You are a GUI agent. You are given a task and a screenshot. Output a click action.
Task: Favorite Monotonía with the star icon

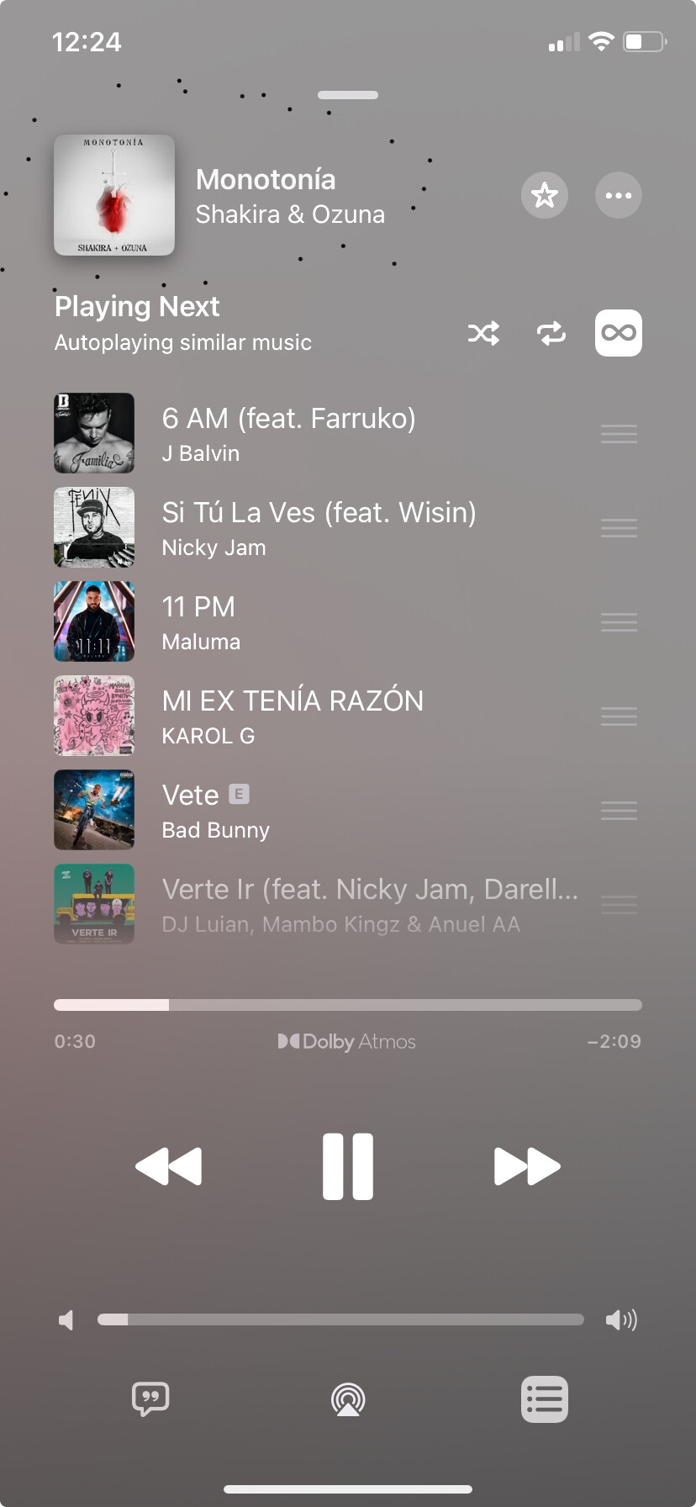(545, 195)
